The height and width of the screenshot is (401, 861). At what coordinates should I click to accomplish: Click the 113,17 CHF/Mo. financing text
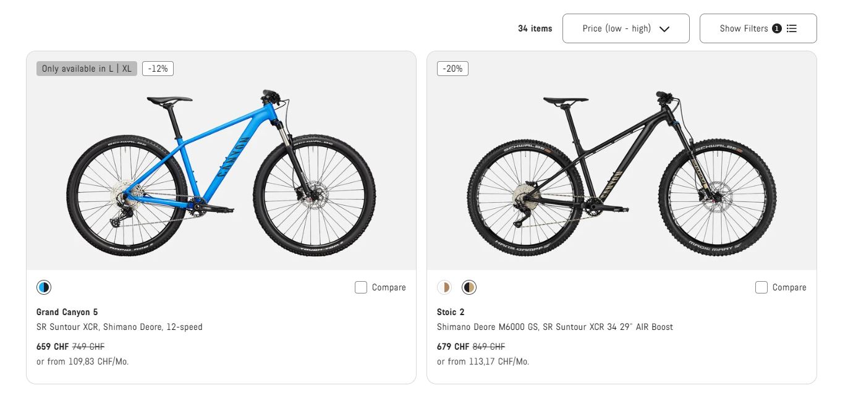click(483, 361)
